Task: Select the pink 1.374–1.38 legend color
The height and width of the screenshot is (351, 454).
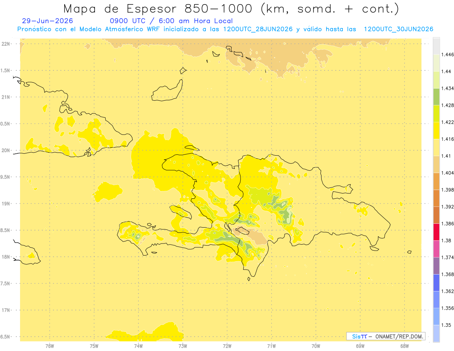Action: click(x=436, y=249)
